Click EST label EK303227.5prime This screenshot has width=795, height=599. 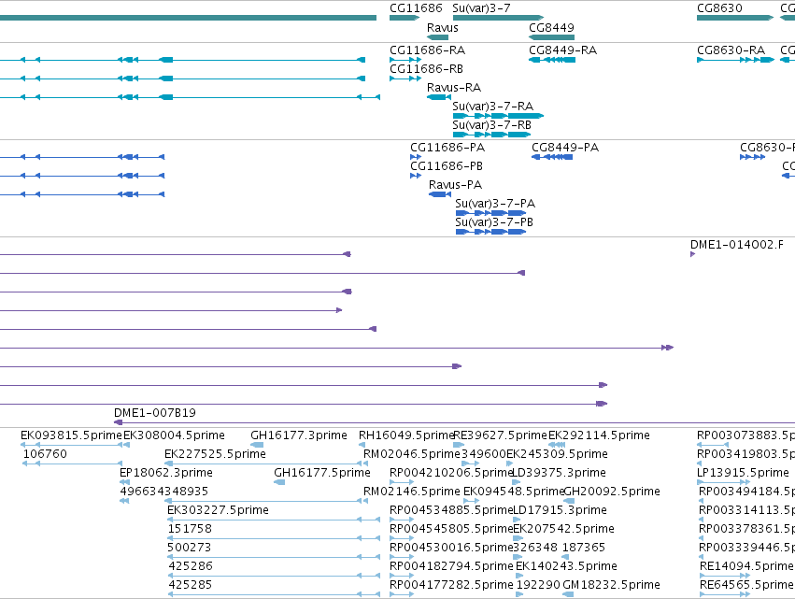pyautogui.click(x=218, y=510)
